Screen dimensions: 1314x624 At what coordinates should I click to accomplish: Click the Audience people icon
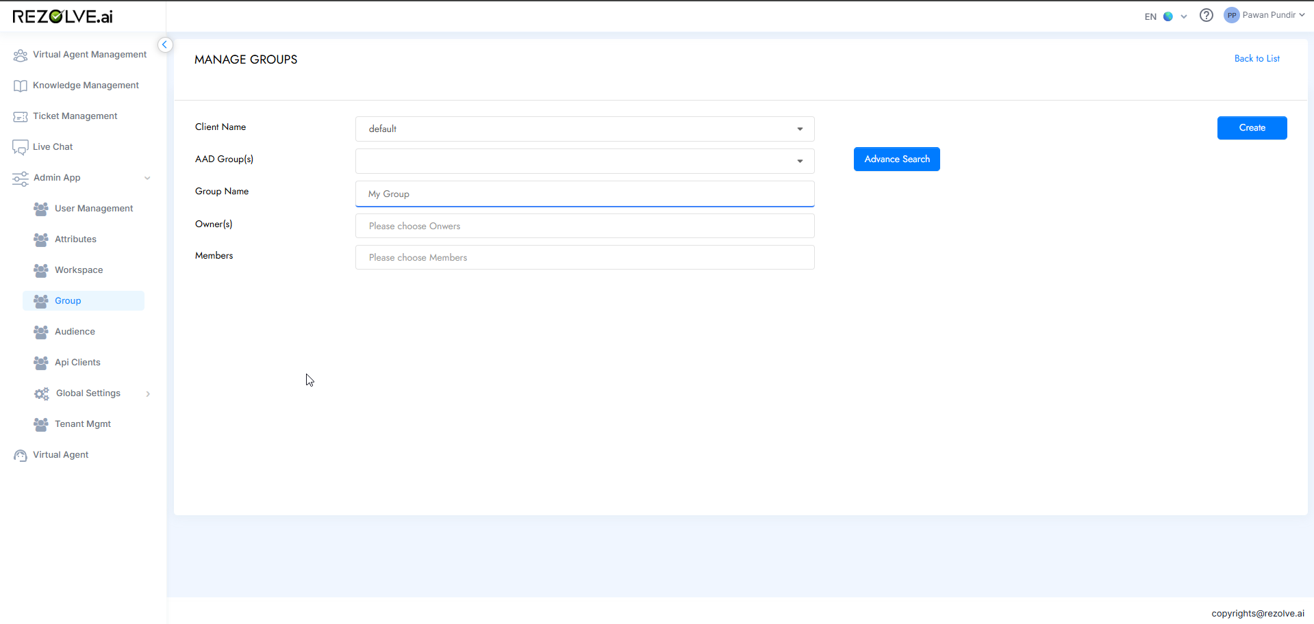click(41, 332)
